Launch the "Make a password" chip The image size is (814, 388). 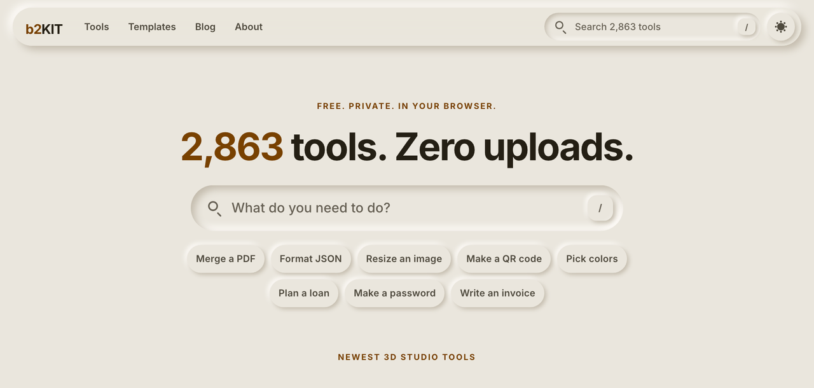395,293
